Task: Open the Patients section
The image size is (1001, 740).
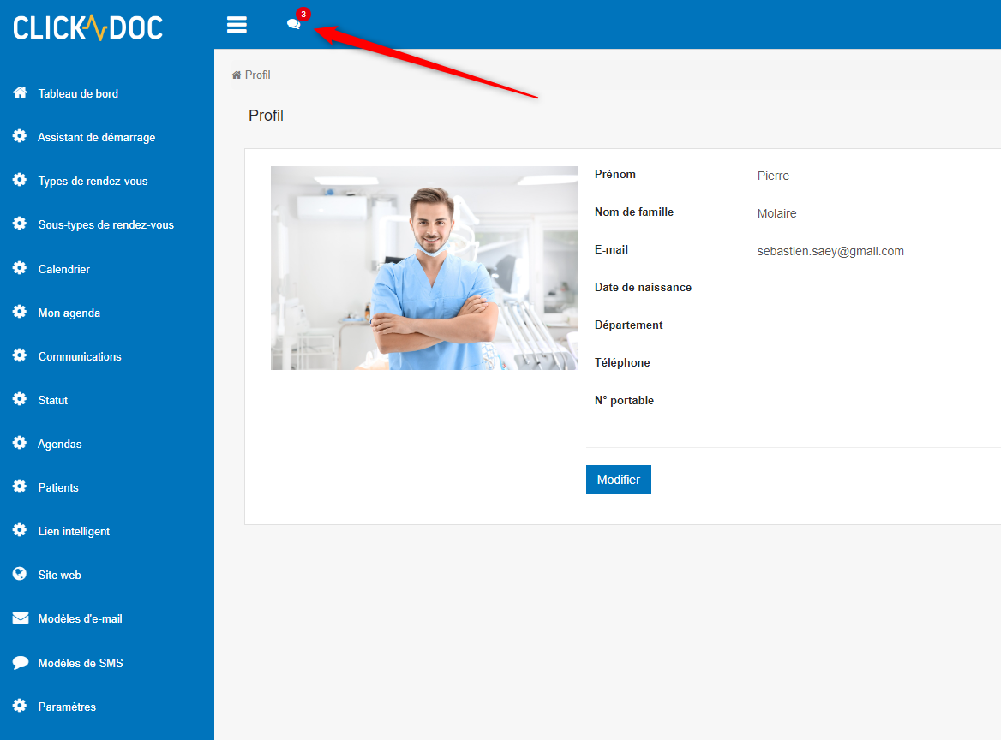Action: coord(58,487)
